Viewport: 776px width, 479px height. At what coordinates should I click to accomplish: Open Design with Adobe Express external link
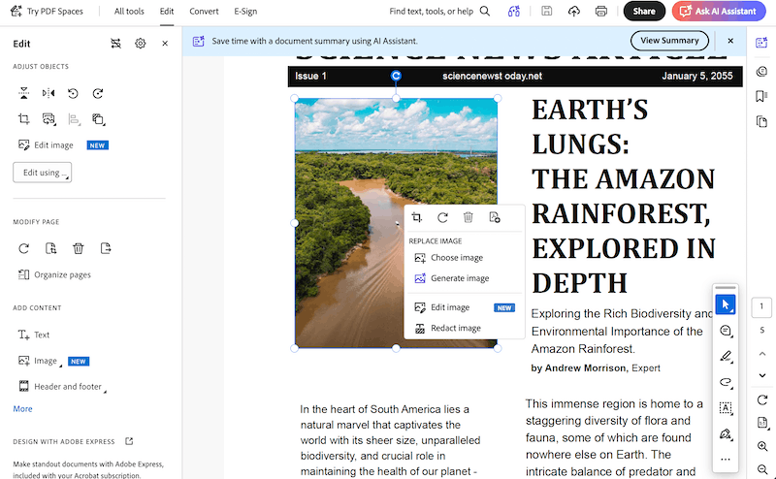(129, 441)
